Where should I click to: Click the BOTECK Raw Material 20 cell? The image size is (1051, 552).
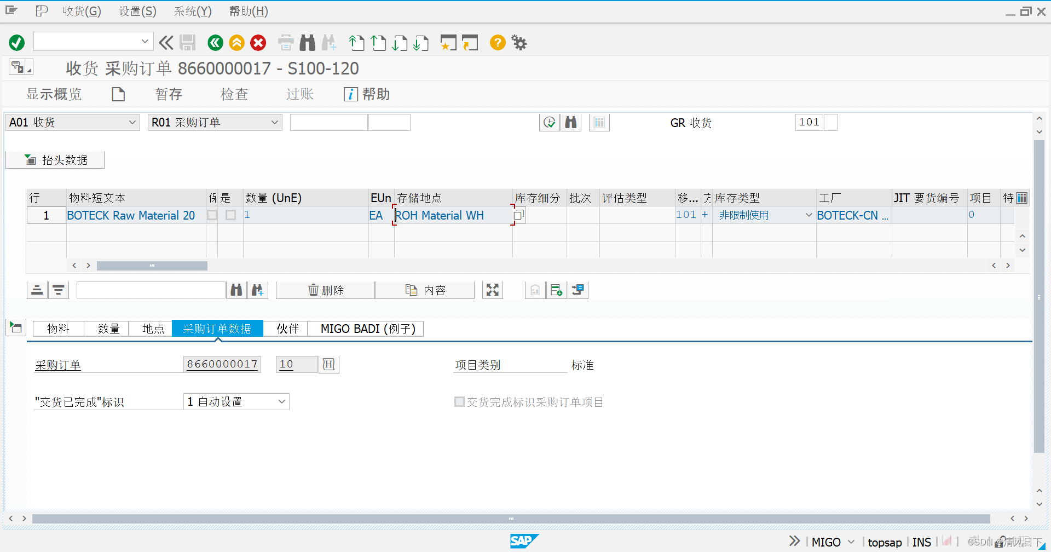point(136,215)
